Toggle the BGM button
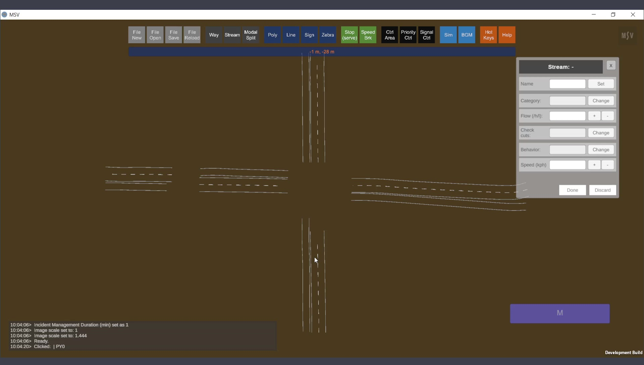The width and height of the screenshot is (644, 365). coord(467,35)
